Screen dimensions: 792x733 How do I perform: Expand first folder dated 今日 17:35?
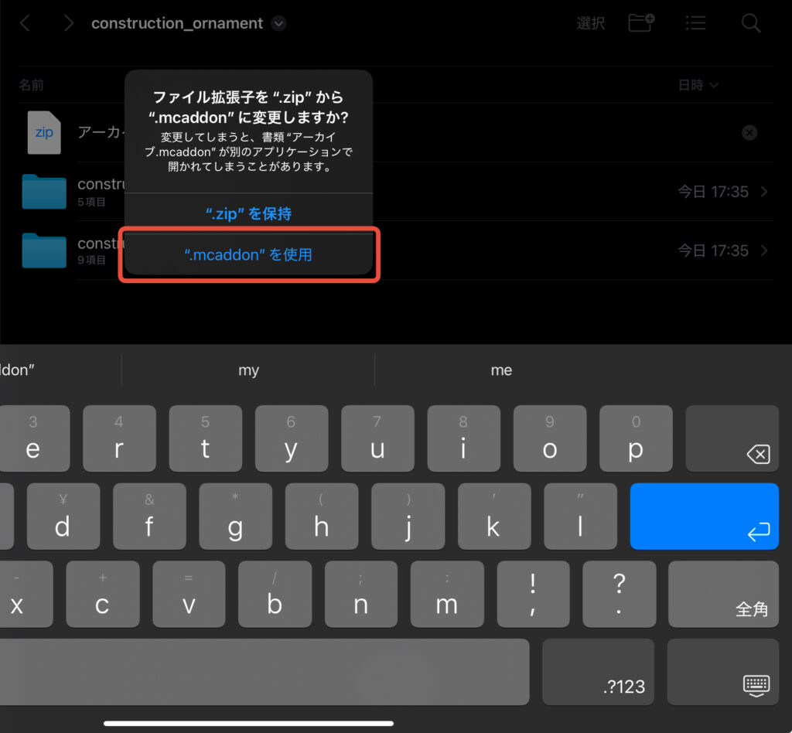coord(764,192)
